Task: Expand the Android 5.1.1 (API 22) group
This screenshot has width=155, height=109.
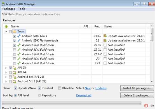Action: point(6,82)
